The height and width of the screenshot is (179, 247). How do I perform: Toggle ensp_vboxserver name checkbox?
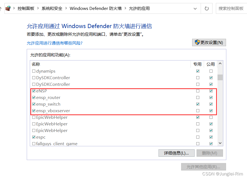34,111
